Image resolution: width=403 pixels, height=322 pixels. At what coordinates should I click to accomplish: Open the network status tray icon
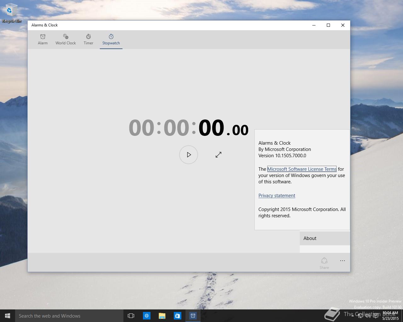coord(360,316)
